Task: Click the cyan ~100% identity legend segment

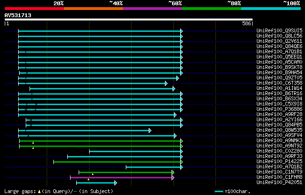Action: (x=271, y=9)
